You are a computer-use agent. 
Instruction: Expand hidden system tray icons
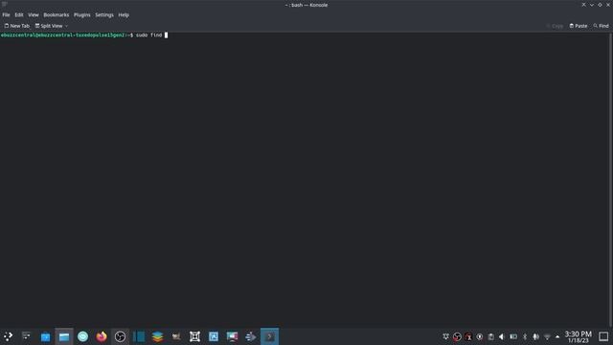click(557, 336)
